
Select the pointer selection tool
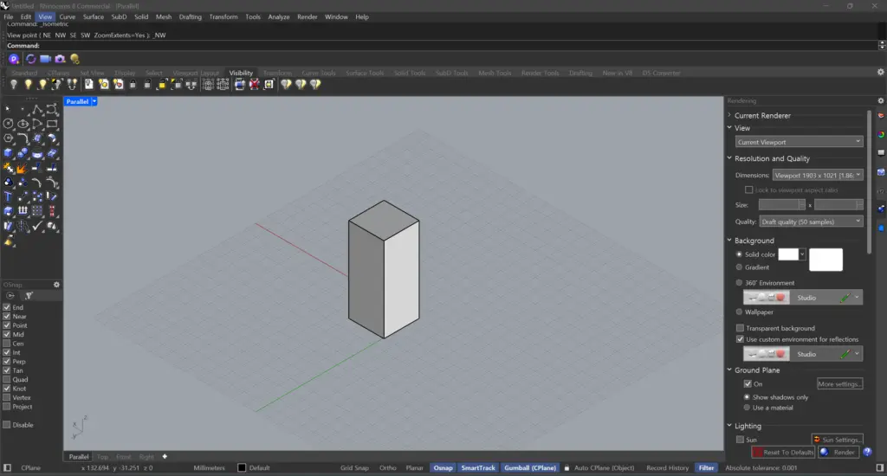click(8, 109)
